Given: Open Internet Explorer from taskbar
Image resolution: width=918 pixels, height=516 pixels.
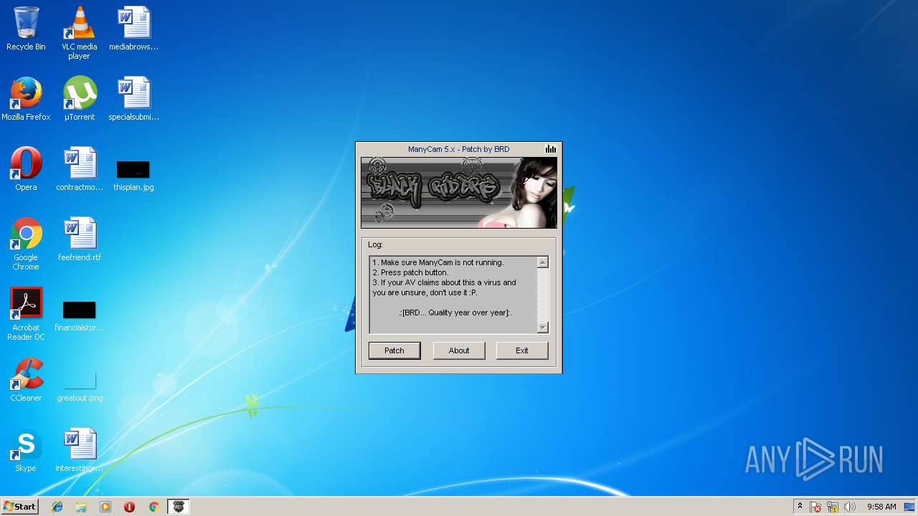Looking at the screenshot, I should tap(57, 507).
